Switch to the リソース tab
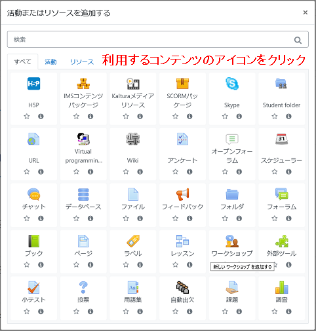The width and height of the screenshot is (316, 331). (82, 62)
